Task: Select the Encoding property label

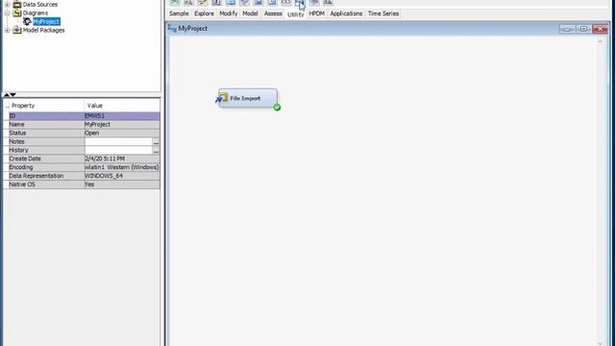Action: point(21,167)
